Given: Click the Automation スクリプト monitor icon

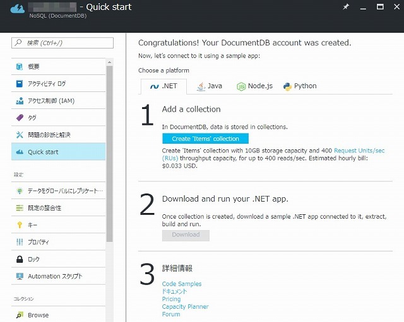Looking at the screenshot, I should pos(20,276).
